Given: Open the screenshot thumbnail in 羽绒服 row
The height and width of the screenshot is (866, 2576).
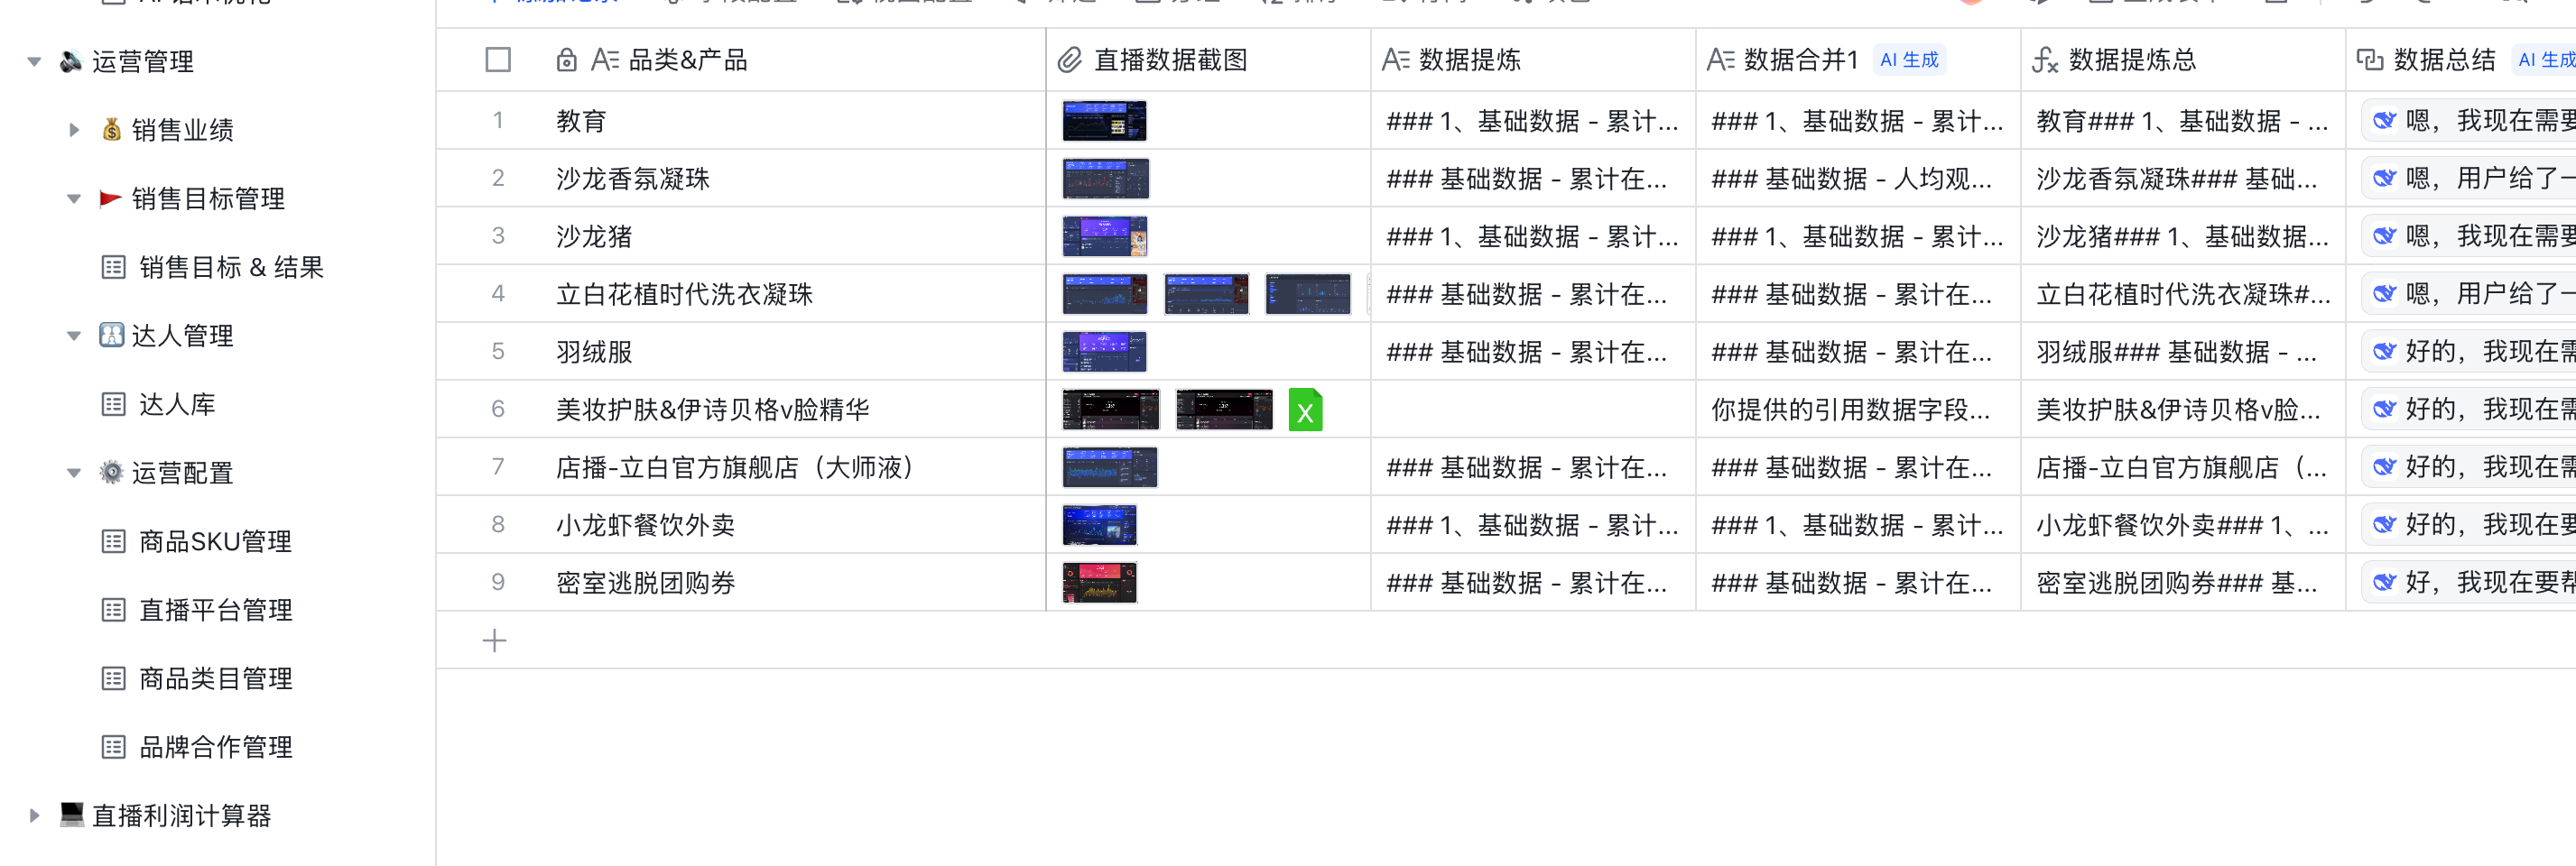Looking at the screenshot, I should [x=1103, y=351].
